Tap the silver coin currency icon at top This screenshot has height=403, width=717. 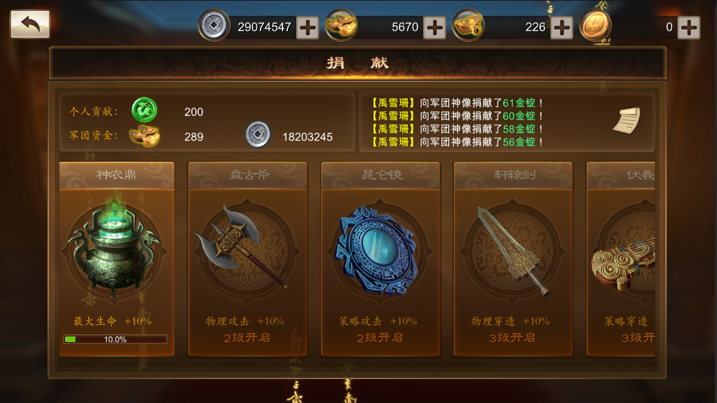point(214,25)
